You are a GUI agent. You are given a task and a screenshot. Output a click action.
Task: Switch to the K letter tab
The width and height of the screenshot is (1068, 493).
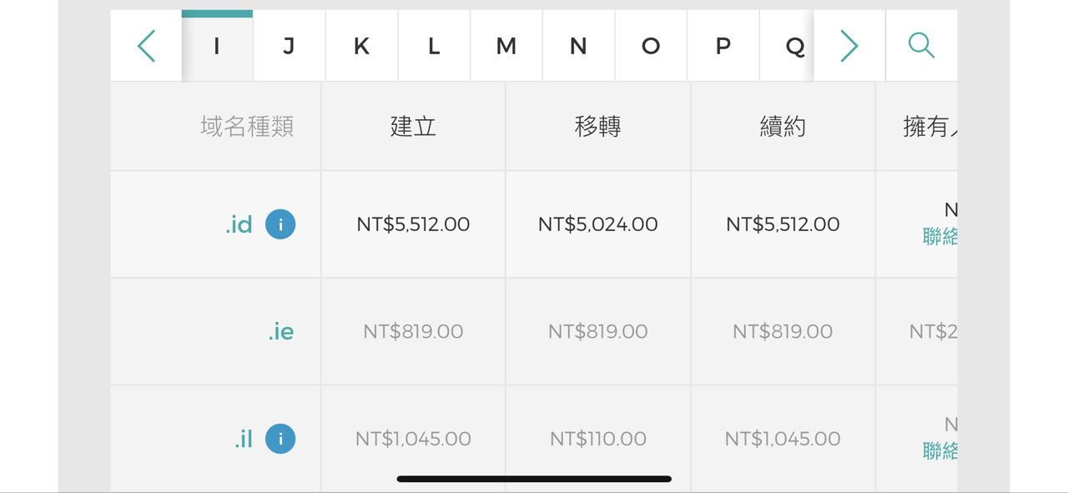tap(361, 46)
